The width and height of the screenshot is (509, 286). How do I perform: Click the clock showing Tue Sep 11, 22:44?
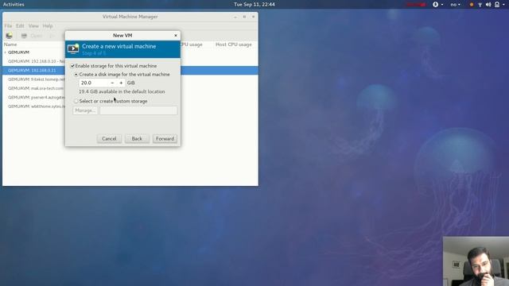pos(254,5)
